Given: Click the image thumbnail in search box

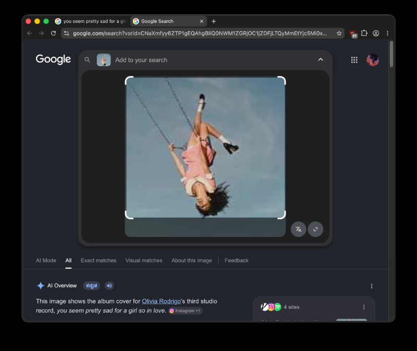Looking at the screenshot, I should click(104, 60).
